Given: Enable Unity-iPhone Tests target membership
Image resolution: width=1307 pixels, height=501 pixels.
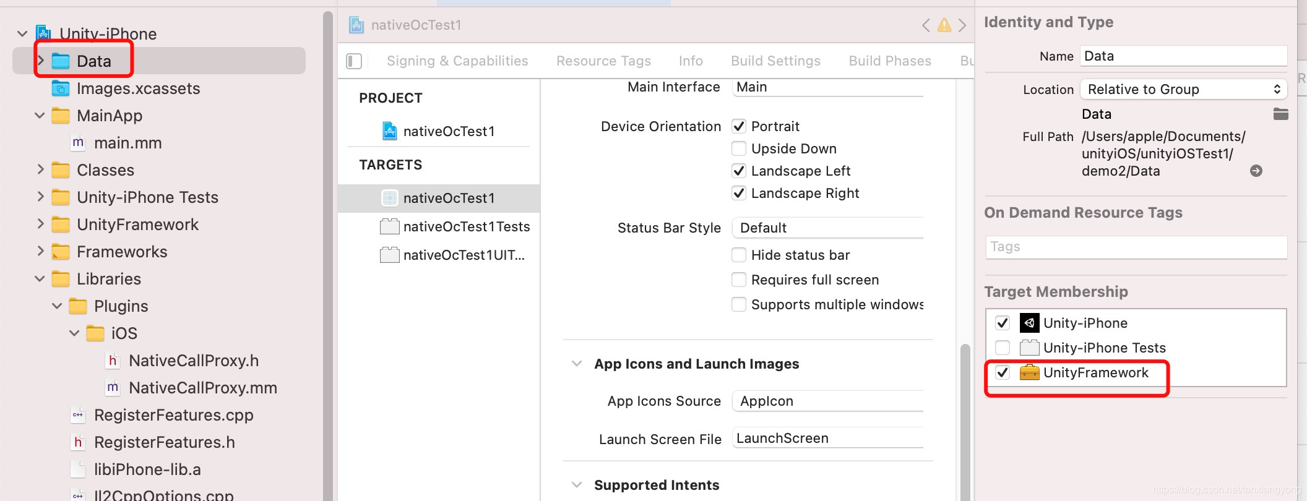Looking at the screenshot, I should 1003,348.
